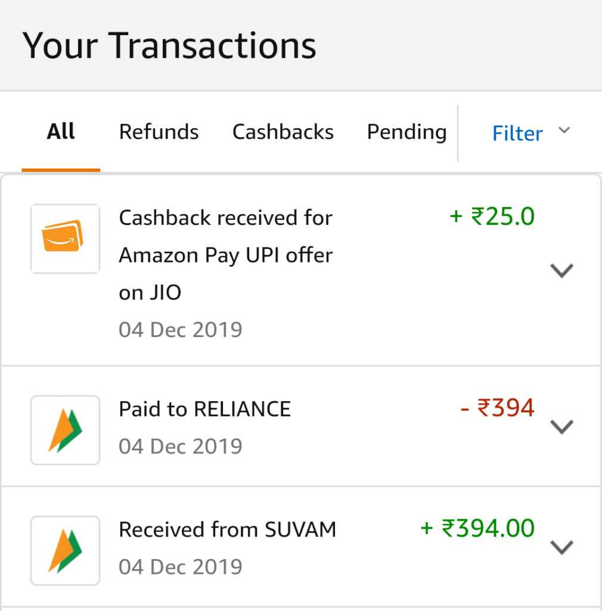The image size is (602, 611).
Task: Switch to the Refunds tab
Action: (159, 132)
